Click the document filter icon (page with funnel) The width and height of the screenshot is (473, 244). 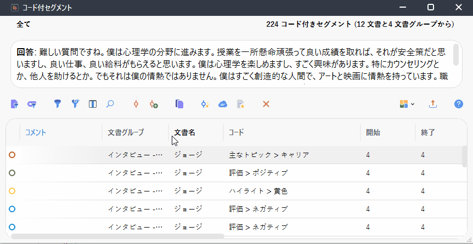(14, 104)
